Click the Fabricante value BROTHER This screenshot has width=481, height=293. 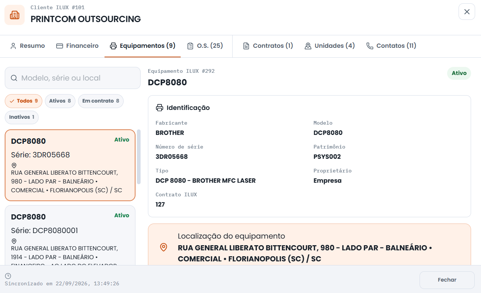click(x=170, y=133)
